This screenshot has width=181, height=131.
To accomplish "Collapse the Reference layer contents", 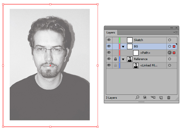I will tap(123, 59).
